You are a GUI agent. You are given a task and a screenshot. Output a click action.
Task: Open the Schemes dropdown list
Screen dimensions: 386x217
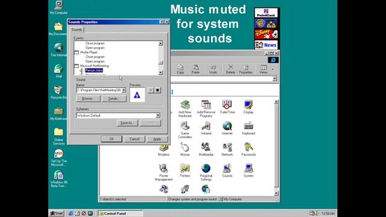(x=158, y=115)
